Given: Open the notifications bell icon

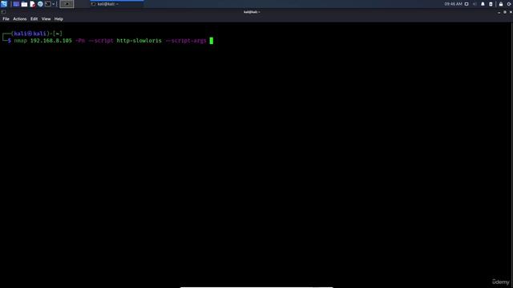Looking at the screenshot, I should coord(483,4).
